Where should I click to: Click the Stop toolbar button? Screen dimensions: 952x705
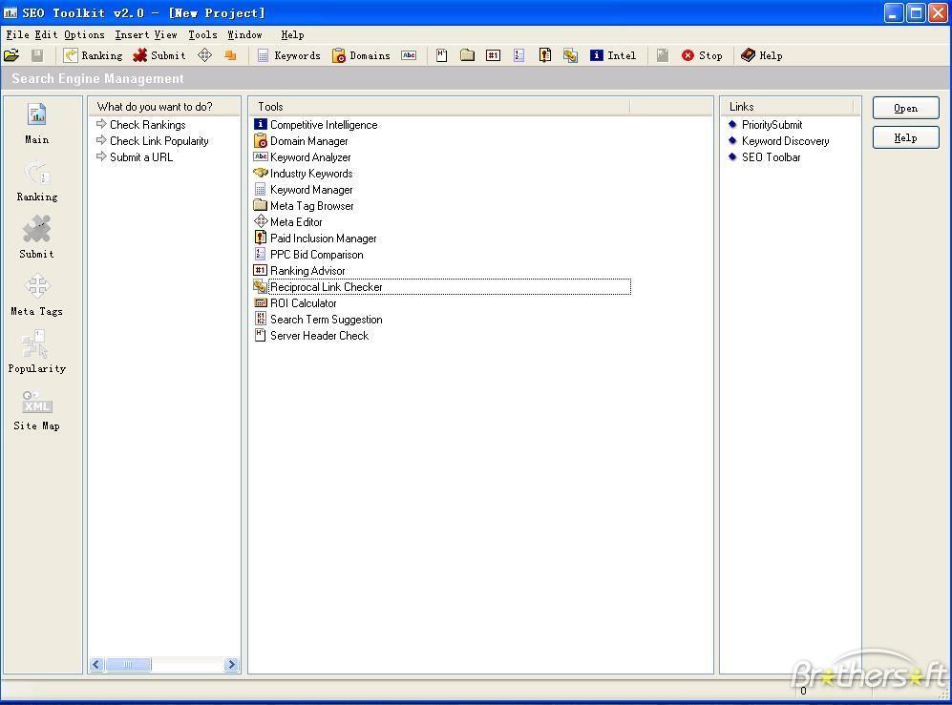click(x=702, y=56)
